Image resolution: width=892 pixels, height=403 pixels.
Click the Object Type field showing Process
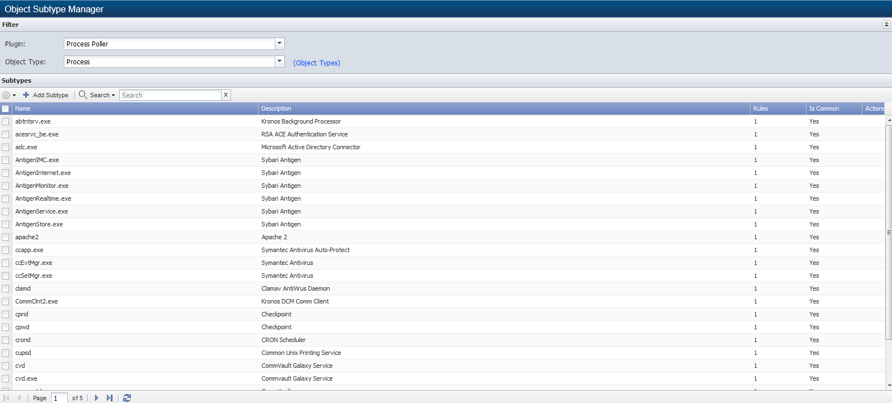click(x=170, y=61)
